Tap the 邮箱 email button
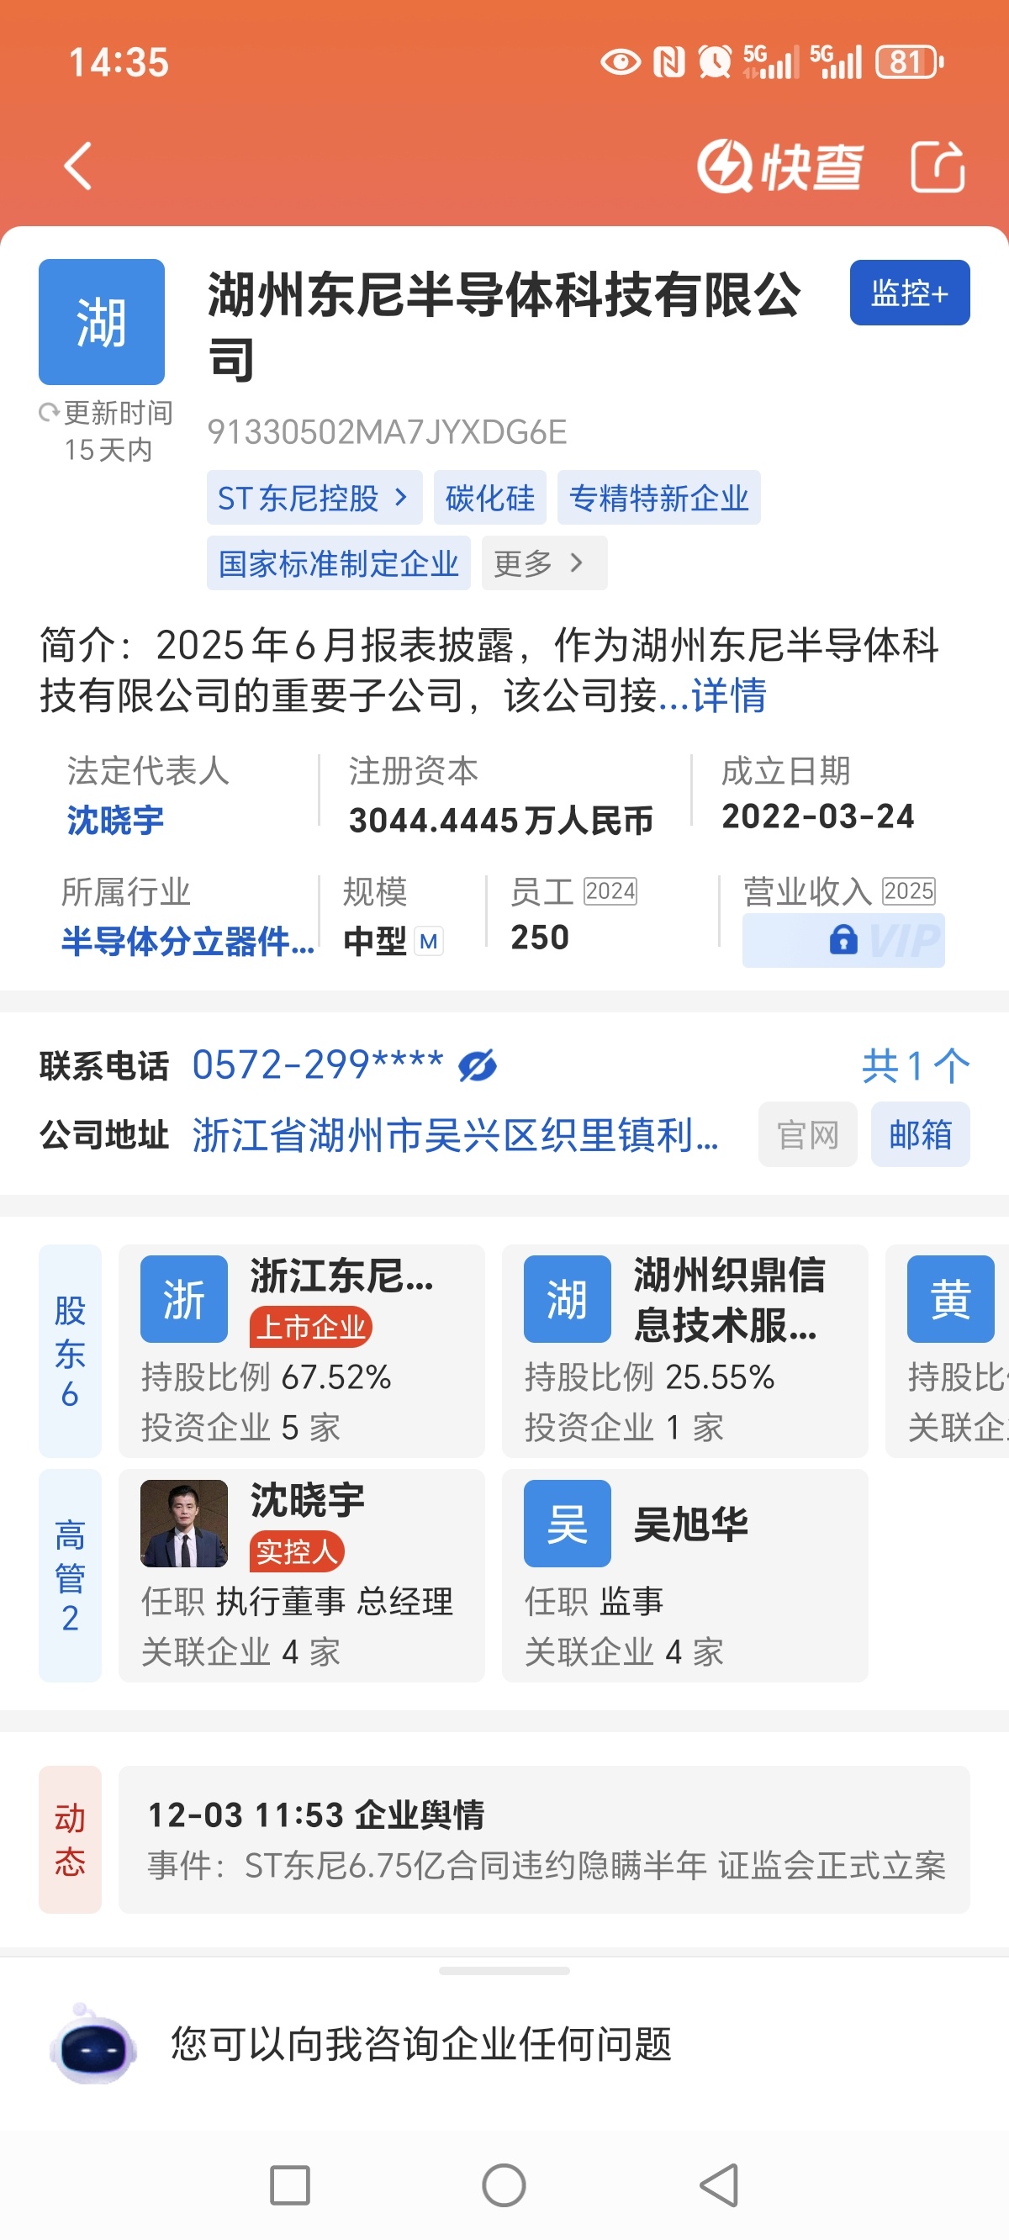 tap(920, 1135)
